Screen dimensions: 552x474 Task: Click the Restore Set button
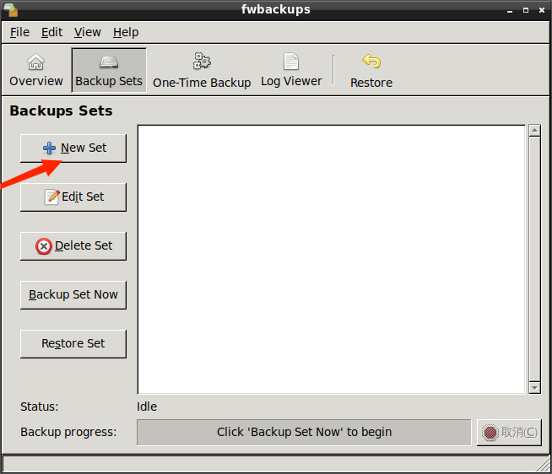tap(74, 343)
